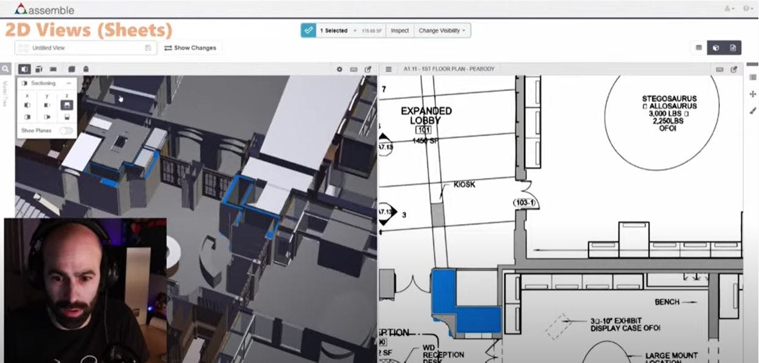Switch to 3D model view mode

click(716, 48)
